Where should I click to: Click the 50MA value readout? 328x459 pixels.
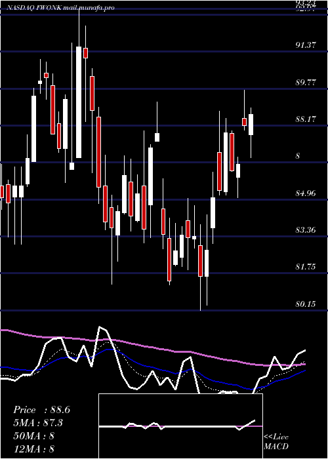[33, 436]
